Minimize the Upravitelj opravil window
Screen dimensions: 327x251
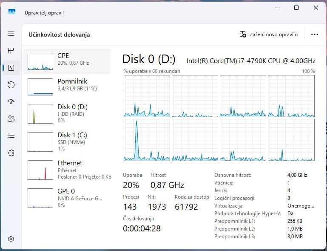click(277, 8)
